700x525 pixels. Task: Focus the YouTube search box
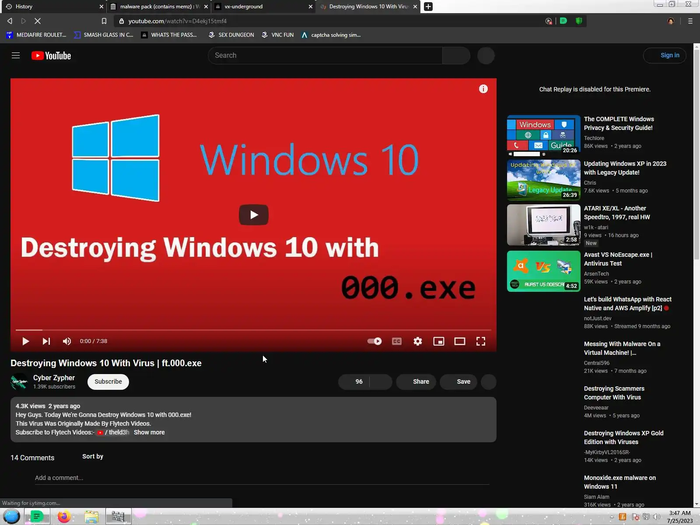point(325,56)
